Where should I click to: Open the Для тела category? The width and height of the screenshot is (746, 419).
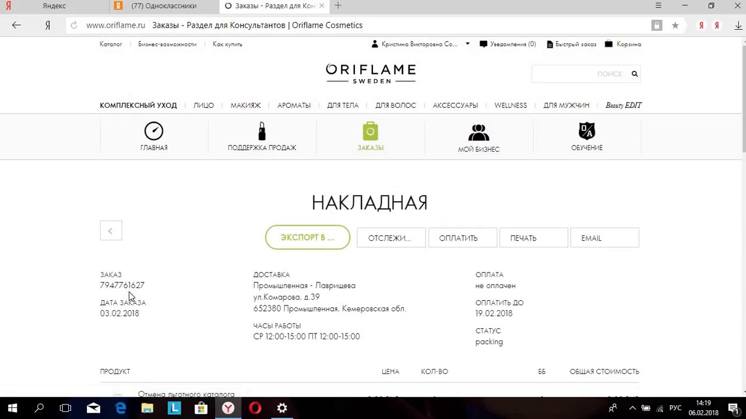(343, 105)
